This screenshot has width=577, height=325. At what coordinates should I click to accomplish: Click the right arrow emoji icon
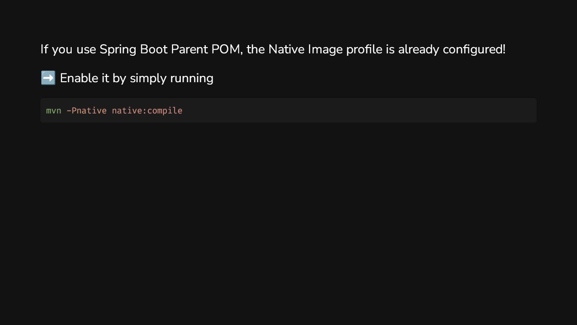48,78
